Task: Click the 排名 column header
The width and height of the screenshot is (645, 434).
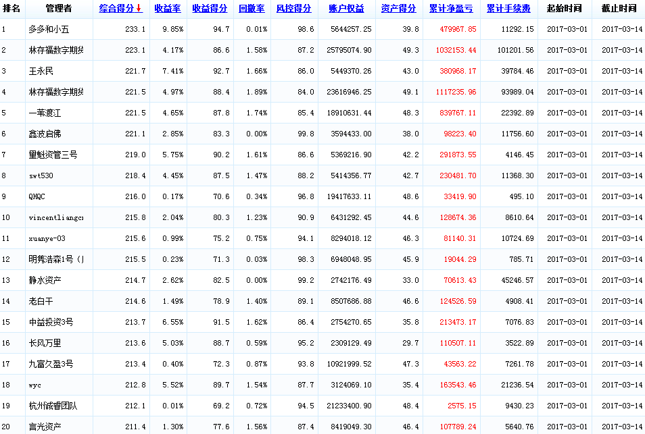Action: coord(11,8)
